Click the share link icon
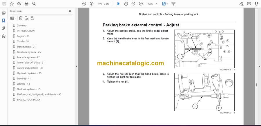Screen dimensions: 261x126 tap(241, 4)
